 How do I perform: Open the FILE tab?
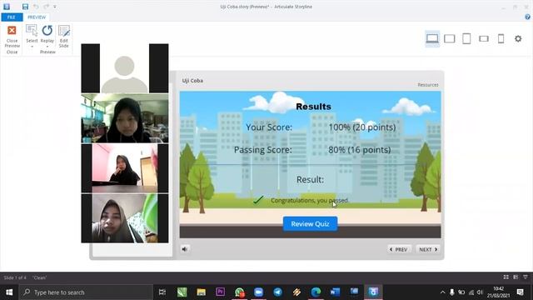click(12, 17)
